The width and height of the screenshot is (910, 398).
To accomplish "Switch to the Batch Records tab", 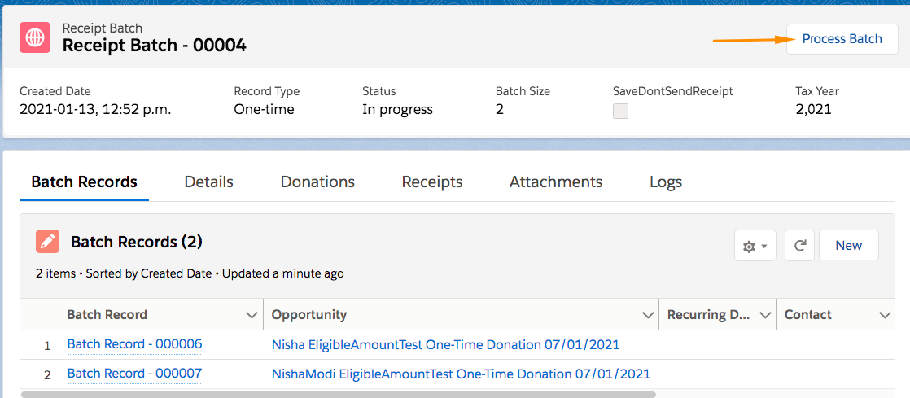I will click(x=84, y=182).
